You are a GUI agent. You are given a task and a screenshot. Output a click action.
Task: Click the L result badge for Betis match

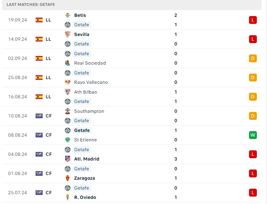(x=253, y=20)
